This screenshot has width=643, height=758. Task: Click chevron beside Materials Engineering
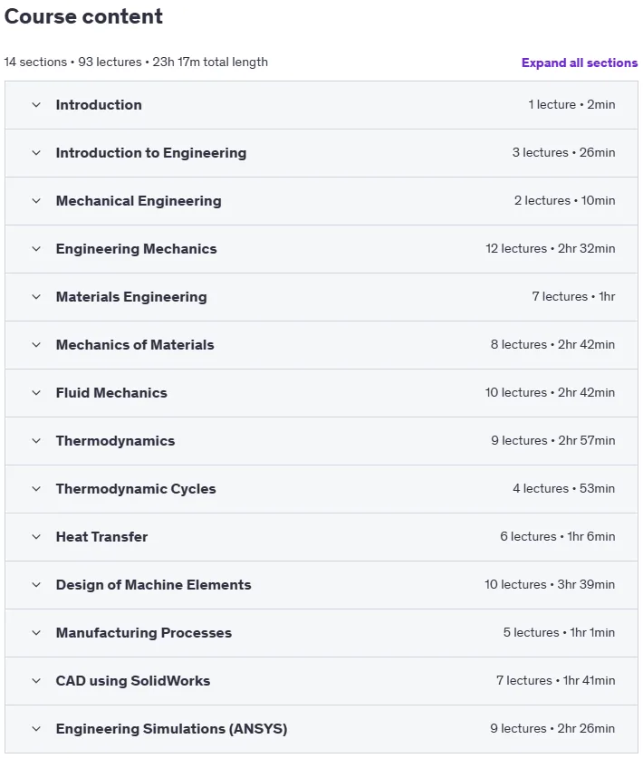point(36,297)
